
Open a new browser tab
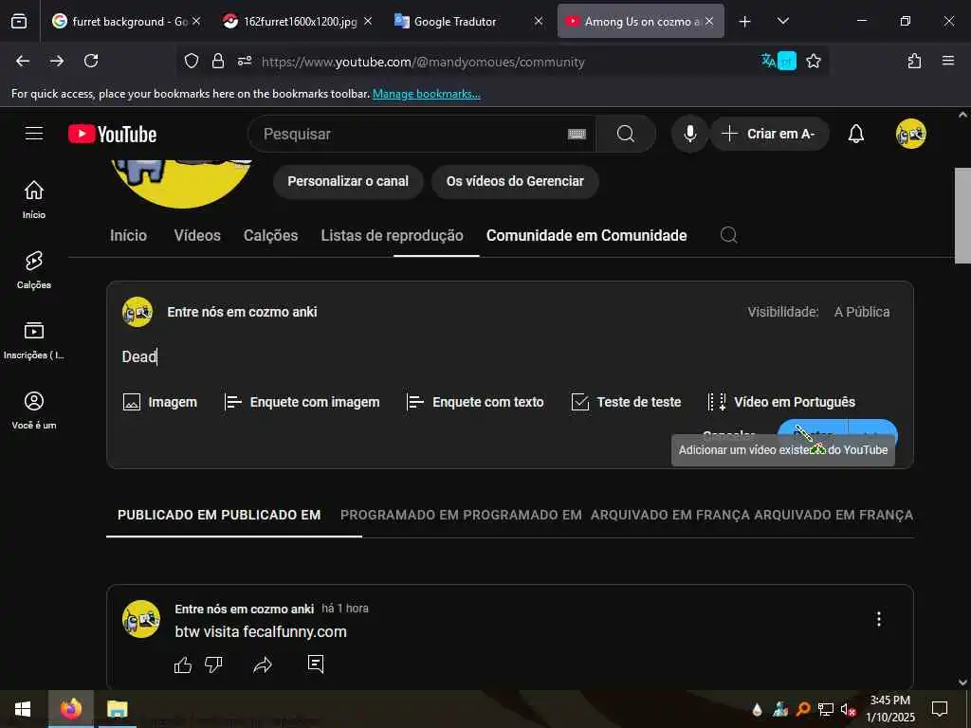[x=745, y=21]
